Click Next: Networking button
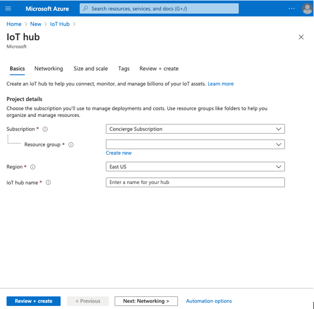This screenshot has width=314, height=309. (146, 301)
